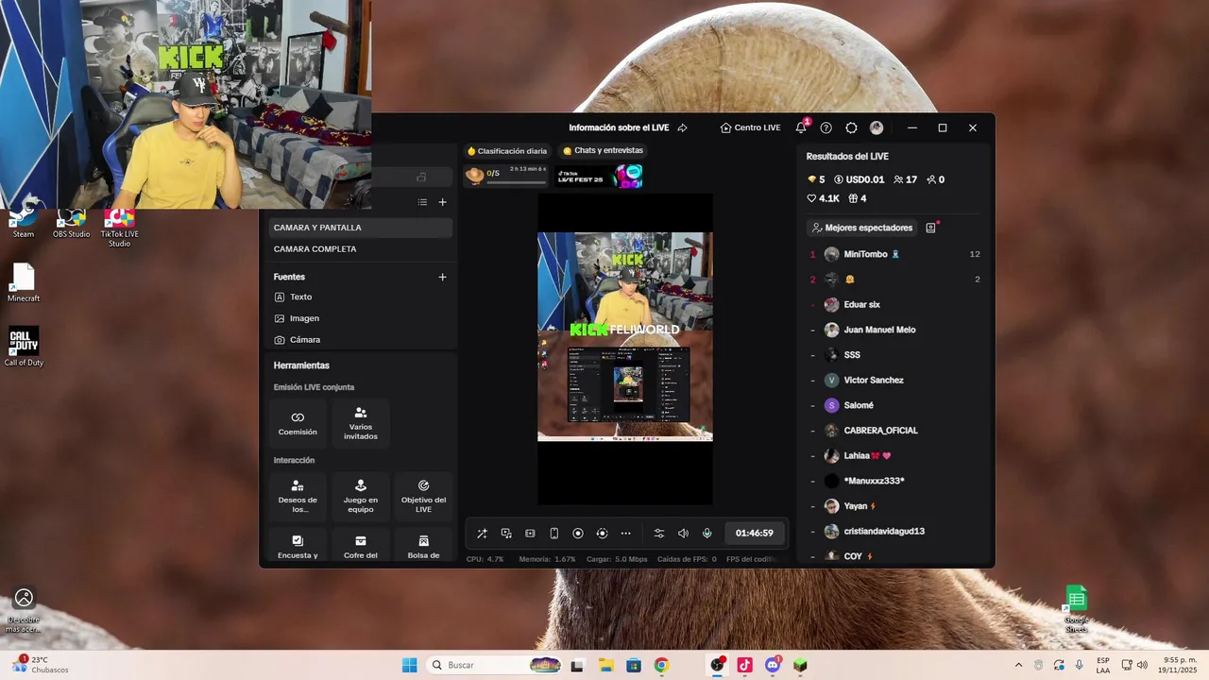The width and height of the screenshot is (1209, 680).
Task: Open the mobile phone preview icon
Action: point(554,534)
